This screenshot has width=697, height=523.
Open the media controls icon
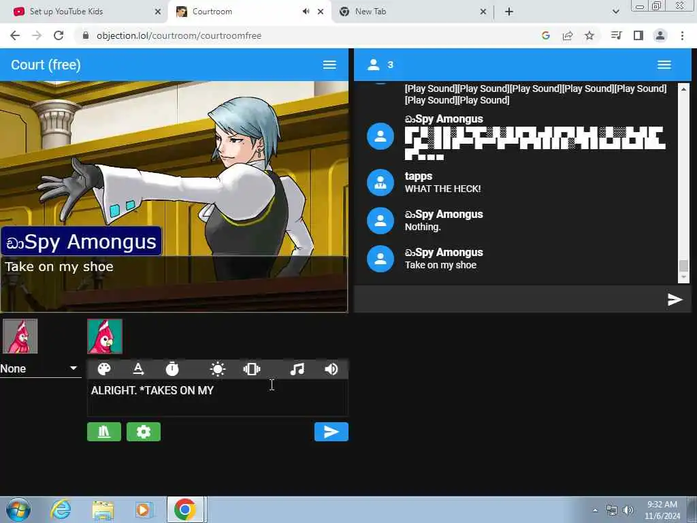point(617,35)
